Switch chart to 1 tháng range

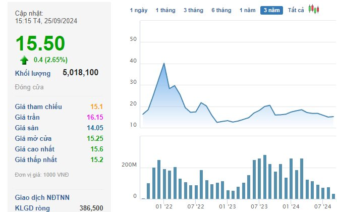tap(165, 10)
